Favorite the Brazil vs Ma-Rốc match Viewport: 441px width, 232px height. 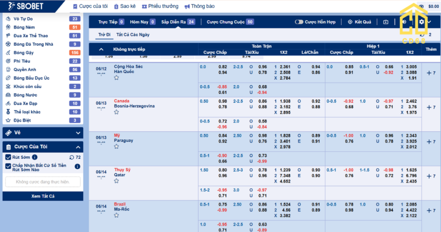(116, 215)
